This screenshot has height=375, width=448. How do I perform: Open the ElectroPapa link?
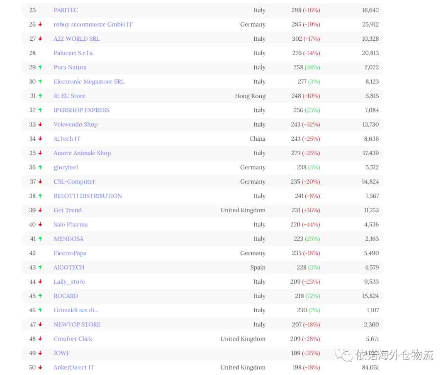pyautogui.click(x=70, y=253)
